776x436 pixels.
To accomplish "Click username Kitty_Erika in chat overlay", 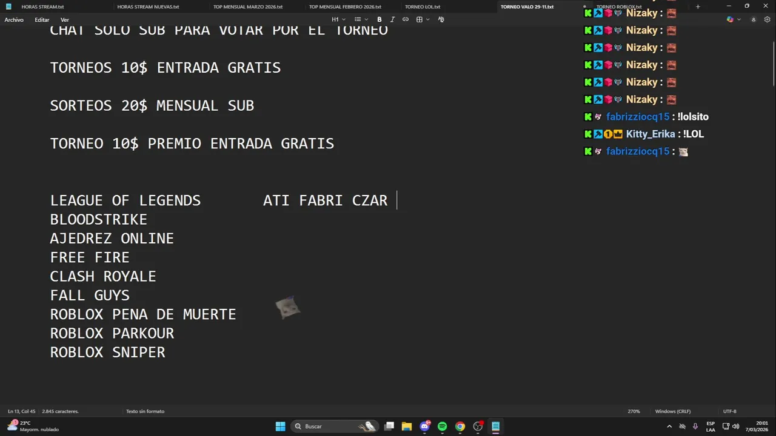I will tap(650, 134).
